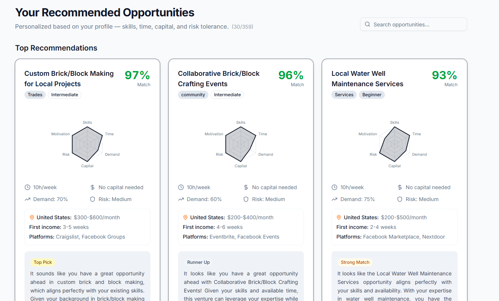Click the Search opportunities input field
Viewport: 499px width, 301px height.
click(413, 24)
